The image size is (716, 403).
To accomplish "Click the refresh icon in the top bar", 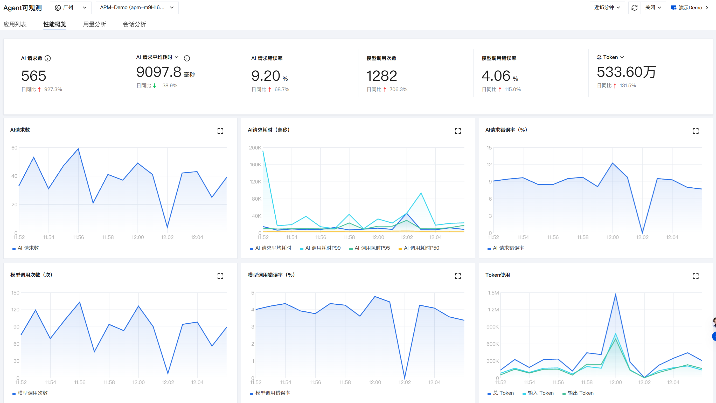I will click(x=634, y=8).
